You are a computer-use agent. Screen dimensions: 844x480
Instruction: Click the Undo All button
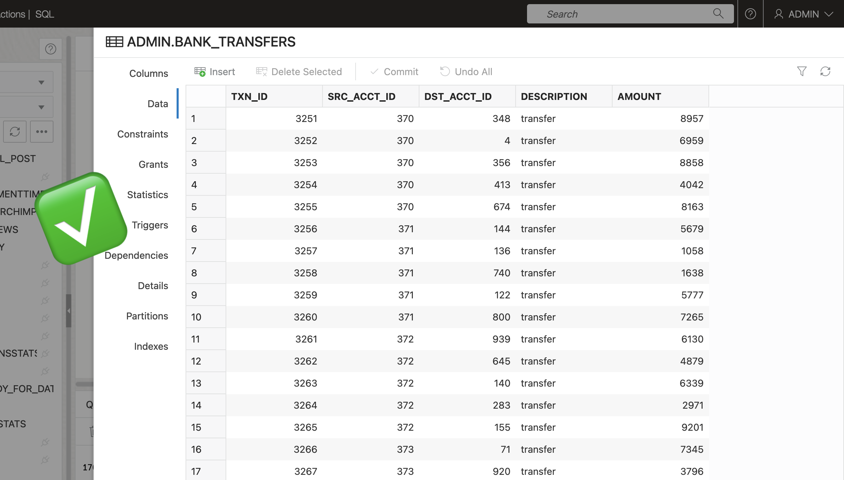click(466, 72)
